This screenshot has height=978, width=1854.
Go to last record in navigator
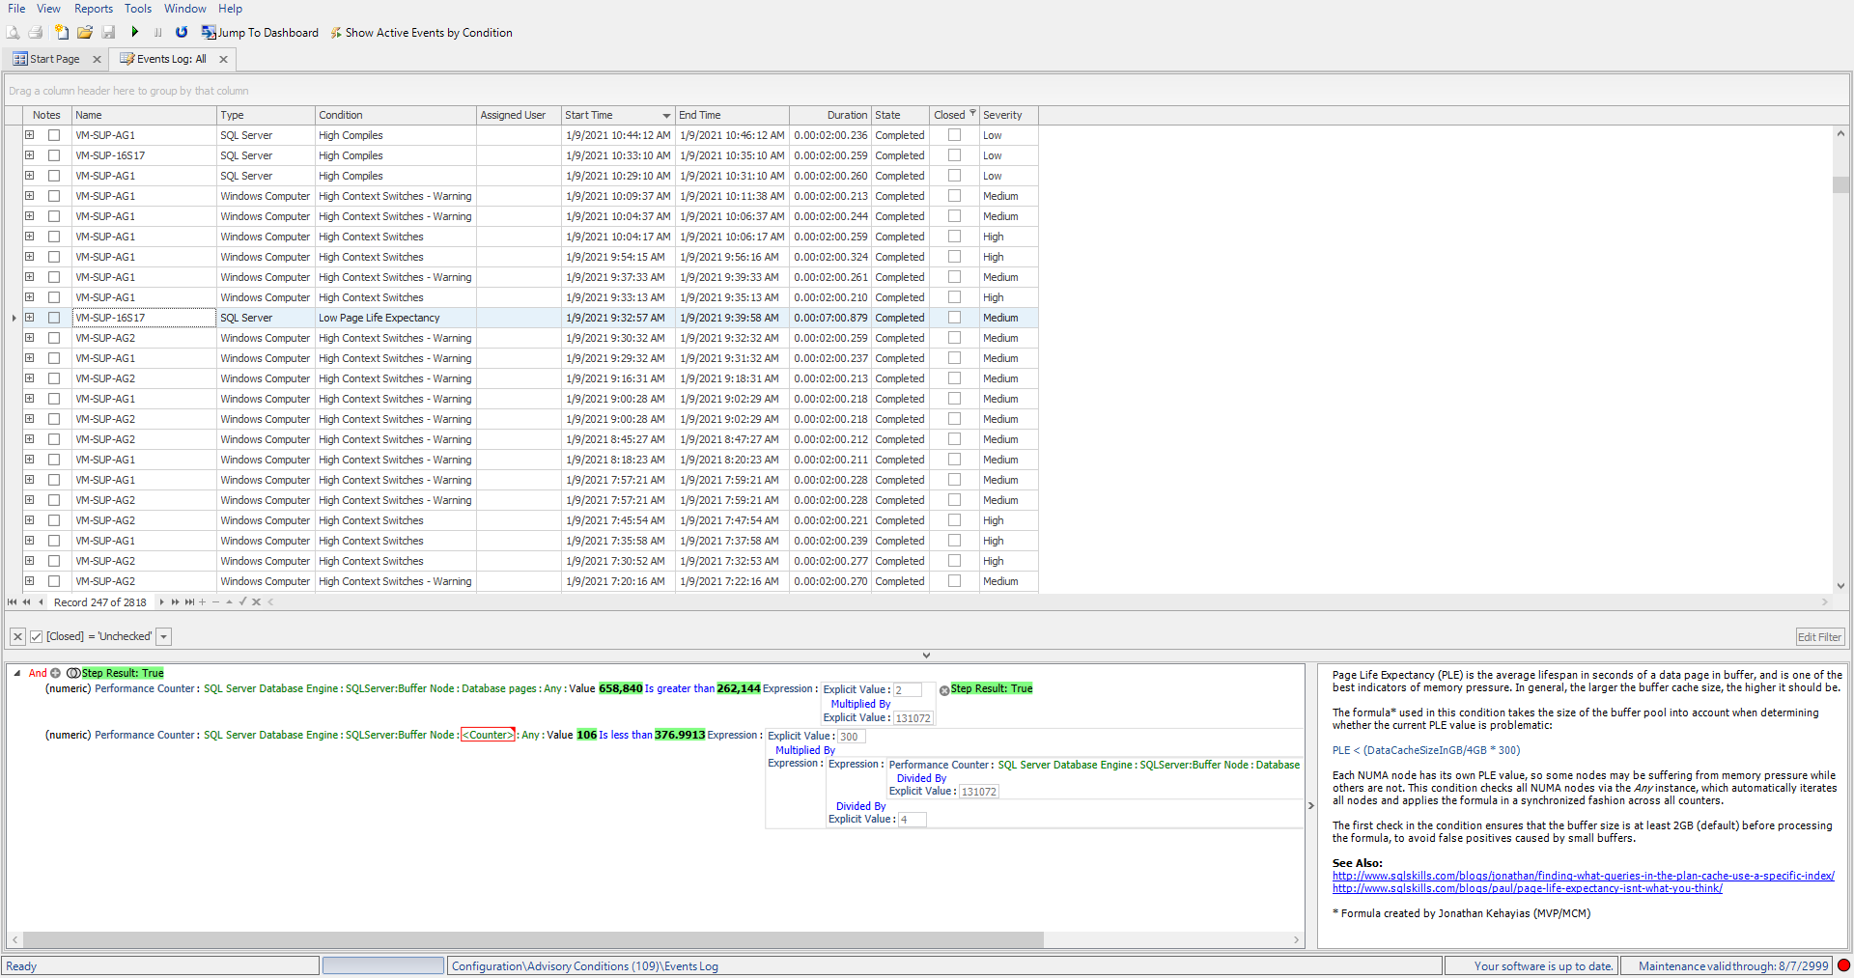189,602
